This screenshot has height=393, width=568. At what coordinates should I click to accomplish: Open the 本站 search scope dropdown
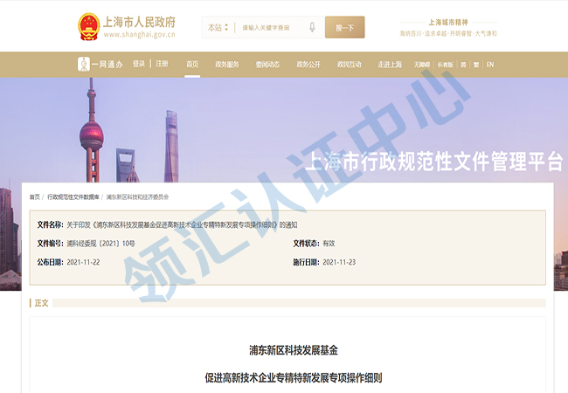[218, 27]
